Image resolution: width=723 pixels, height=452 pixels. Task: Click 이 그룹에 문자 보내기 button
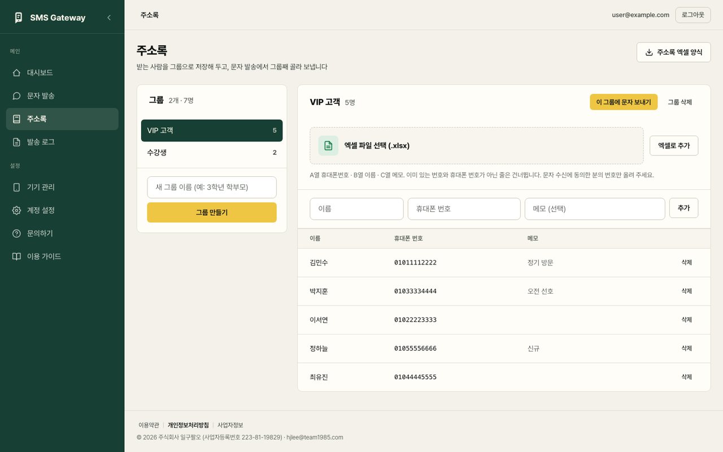[x=624, y=102]
